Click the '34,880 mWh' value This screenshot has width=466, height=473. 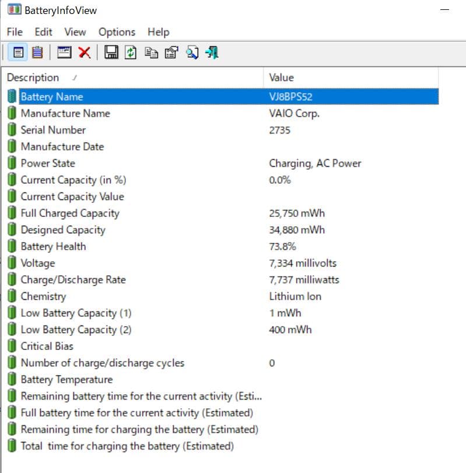click(x=297, y=230)
